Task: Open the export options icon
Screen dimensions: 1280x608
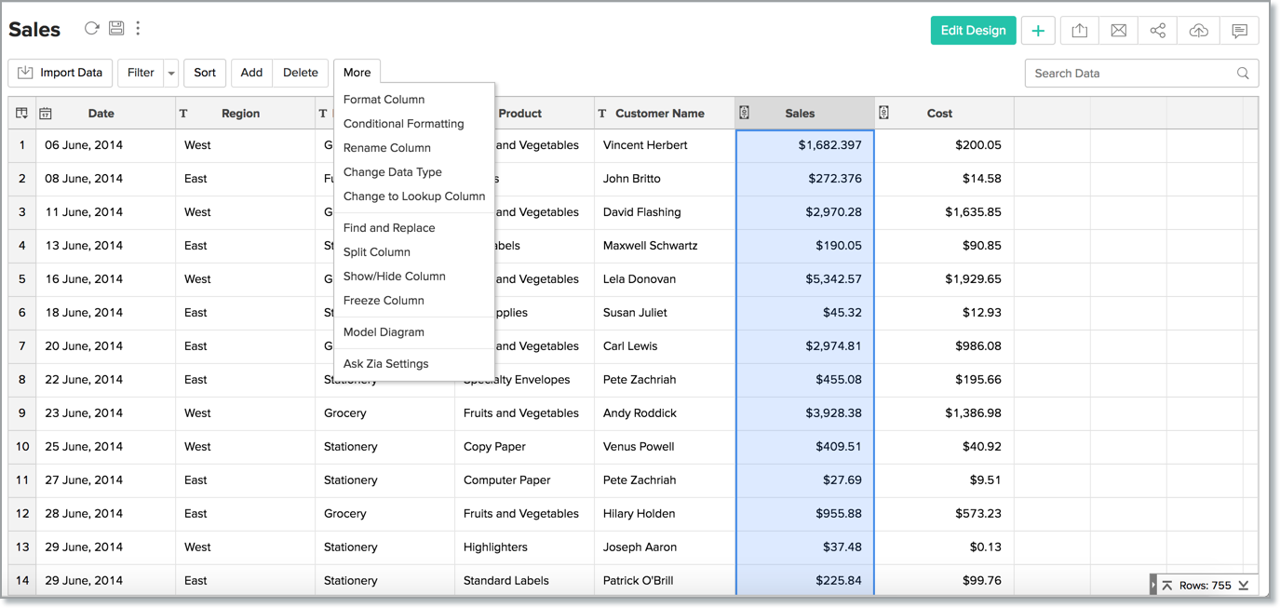Action: (1079, 31)
